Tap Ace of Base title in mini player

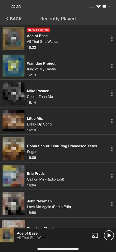pyautogui.click(x=27, y=233)
